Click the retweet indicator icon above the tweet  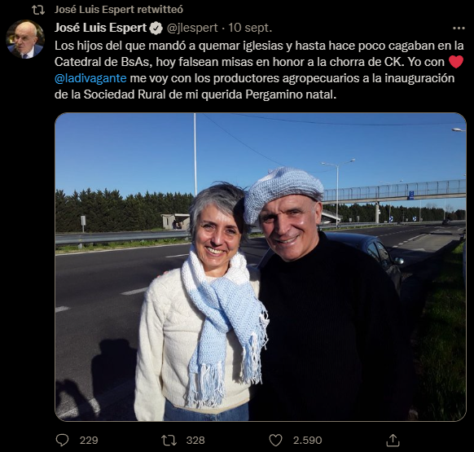38,10
